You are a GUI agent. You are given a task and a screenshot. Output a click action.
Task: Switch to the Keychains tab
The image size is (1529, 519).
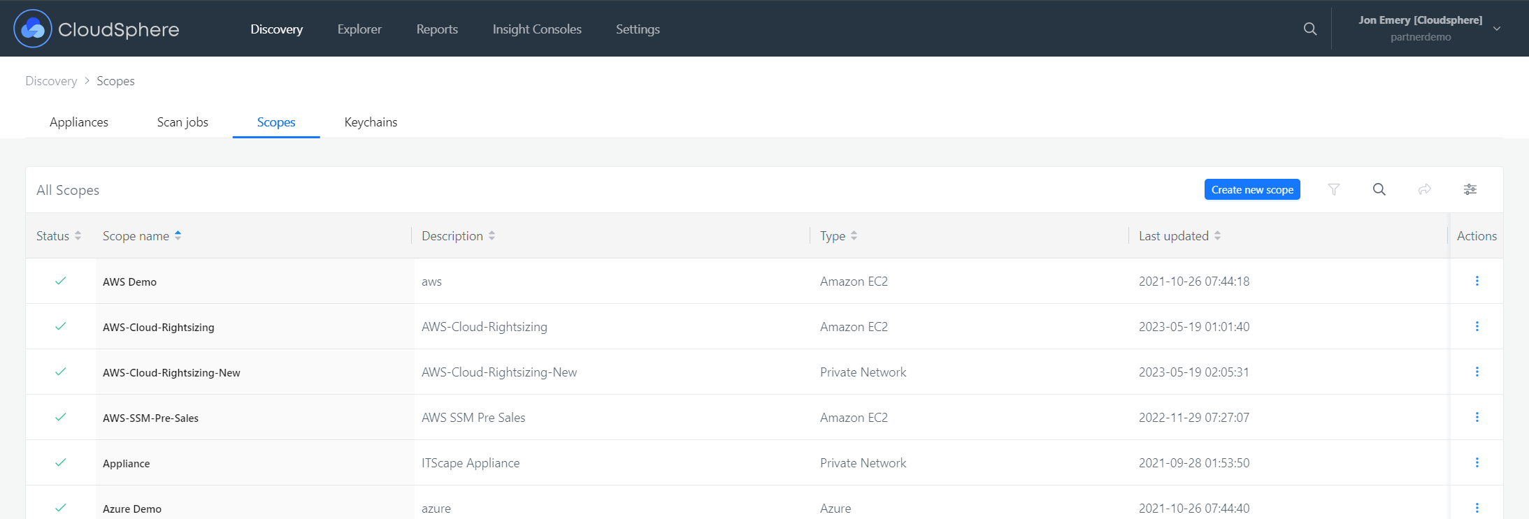pyautogui.click(x=371, y=122)
